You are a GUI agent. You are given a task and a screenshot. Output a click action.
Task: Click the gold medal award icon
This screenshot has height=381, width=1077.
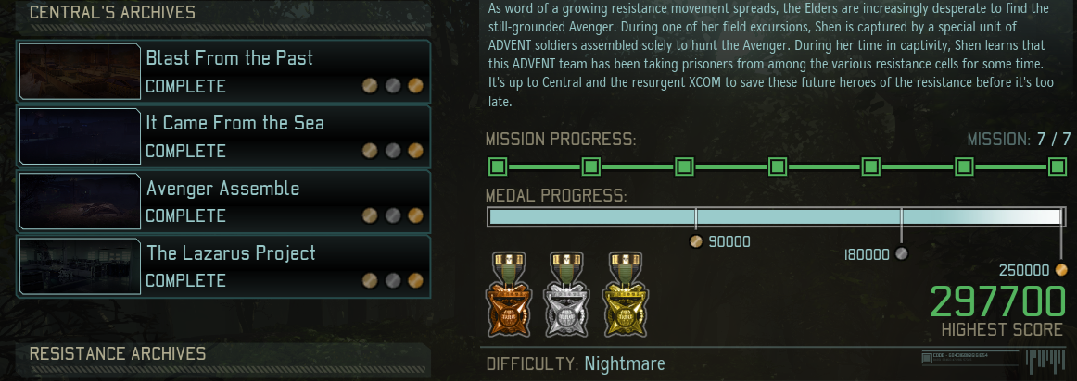coord(625,295)
